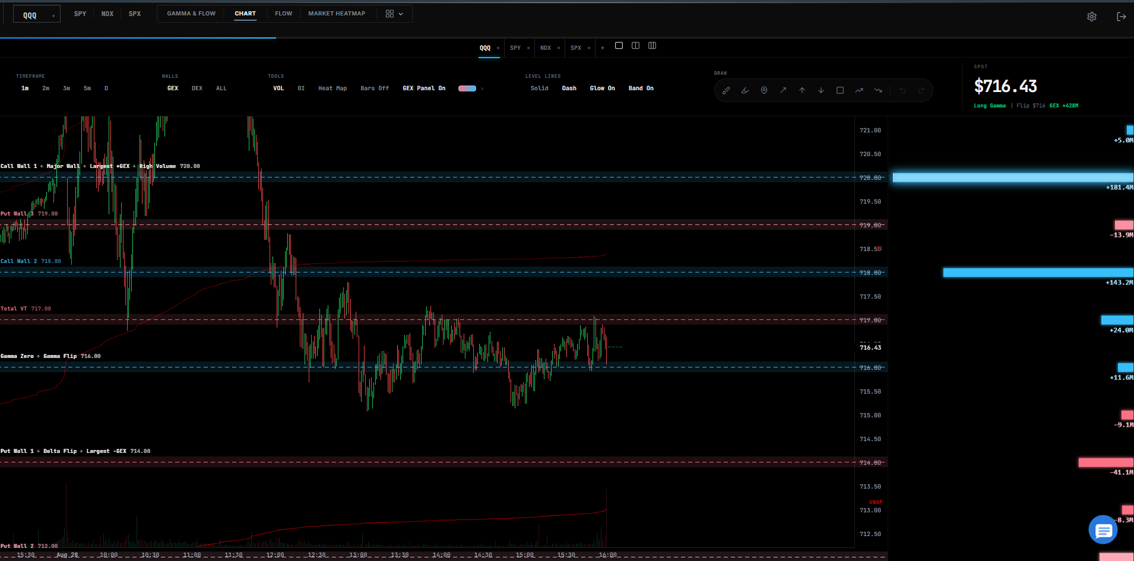
Task: Open the MARKET HEATMAP tab
Action: (337, 14)
